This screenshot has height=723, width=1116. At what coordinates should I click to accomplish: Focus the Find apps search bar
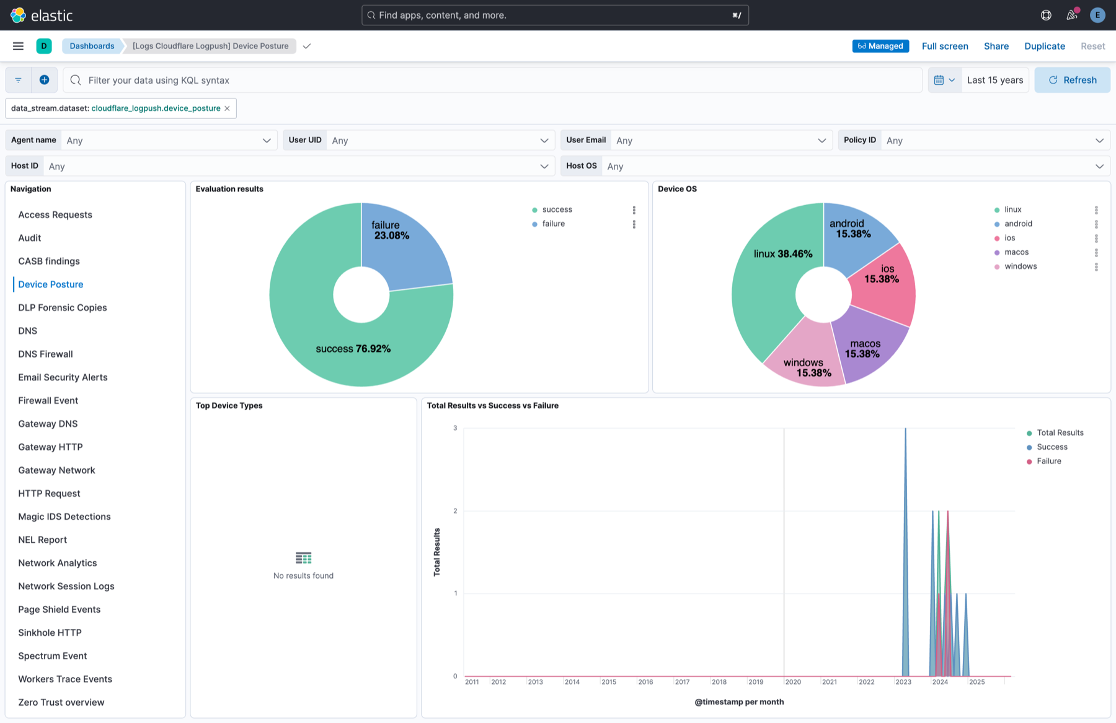click(555, 15)
